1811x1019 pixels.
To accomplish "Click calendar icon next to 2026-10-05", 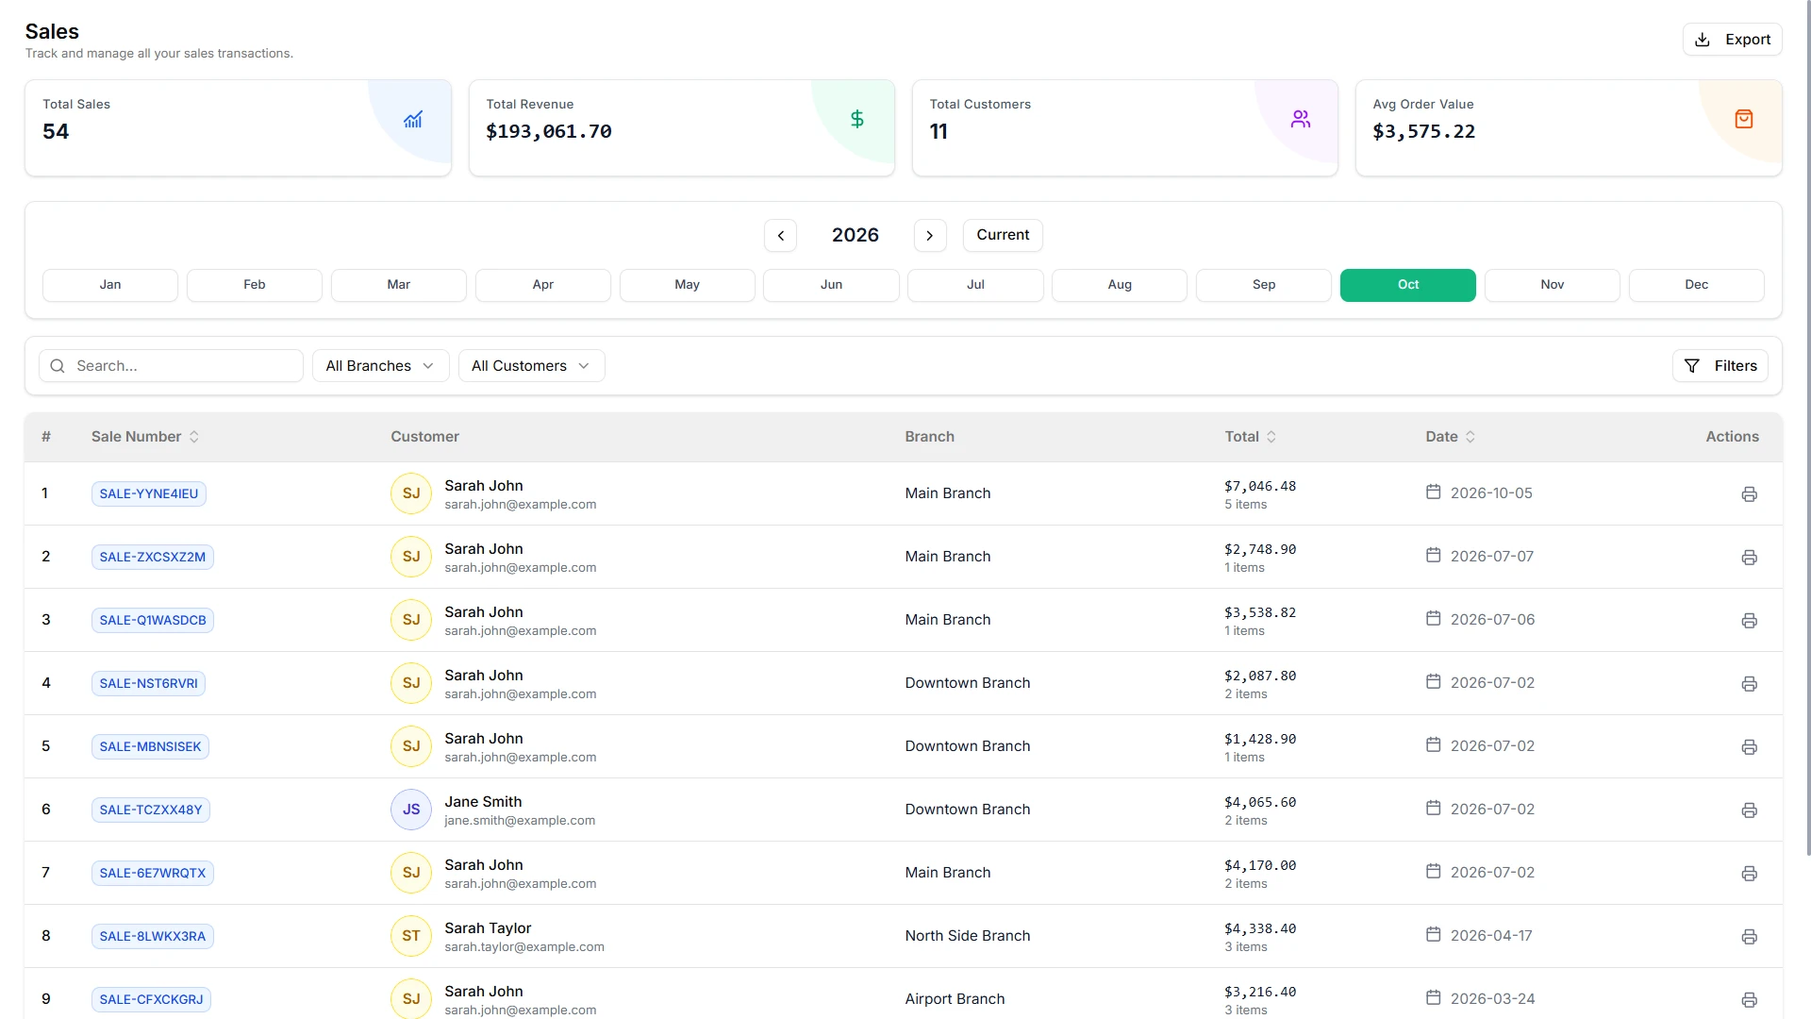I will tap(1433, 492).
